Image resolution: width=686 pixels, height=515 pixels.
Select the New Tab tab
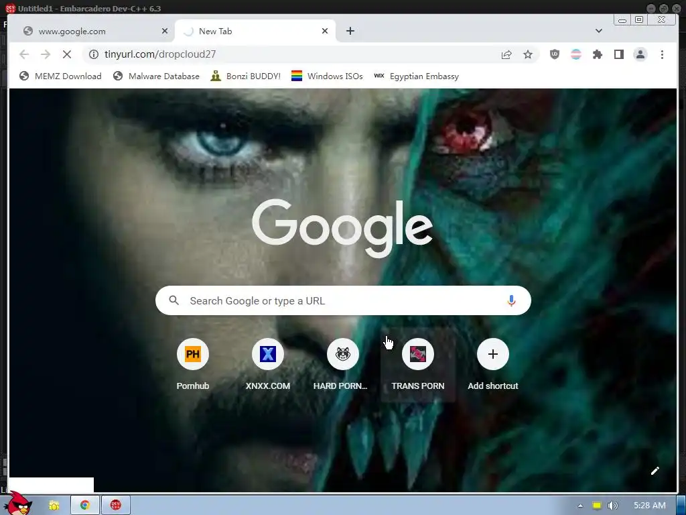point(255,31)
